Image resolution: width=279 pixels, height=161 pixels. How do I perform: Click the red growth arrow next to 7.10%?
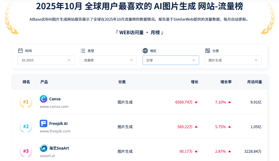pyautogui.click(x=229, y=102)
